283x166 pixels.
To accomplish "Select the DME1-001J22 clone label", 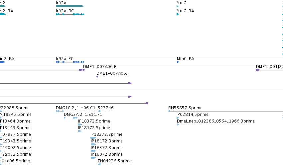I will coord(269,67).
